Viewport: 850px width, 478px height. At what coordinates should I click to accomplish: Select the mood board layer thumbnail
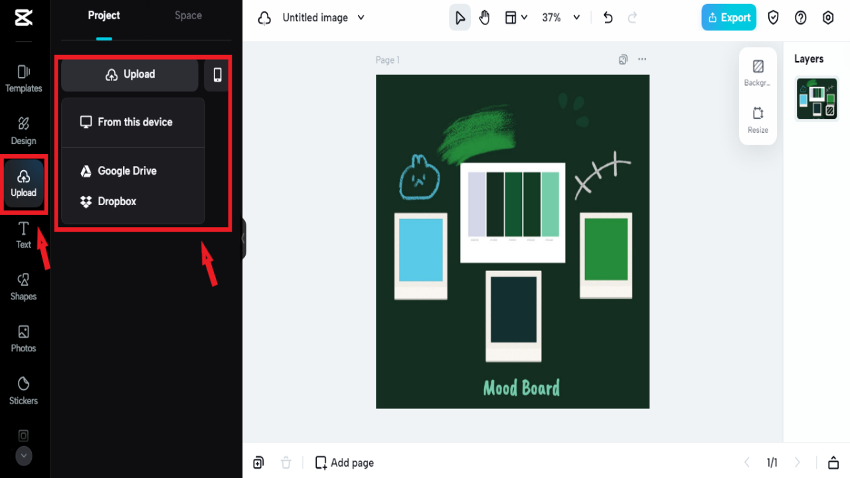(x=817, y=98)
